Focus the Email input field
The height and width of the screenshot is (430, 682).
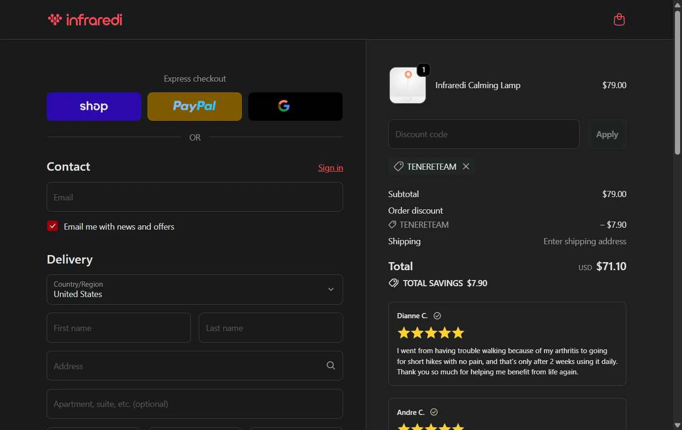pyautogui.click(x=195, y=197)
